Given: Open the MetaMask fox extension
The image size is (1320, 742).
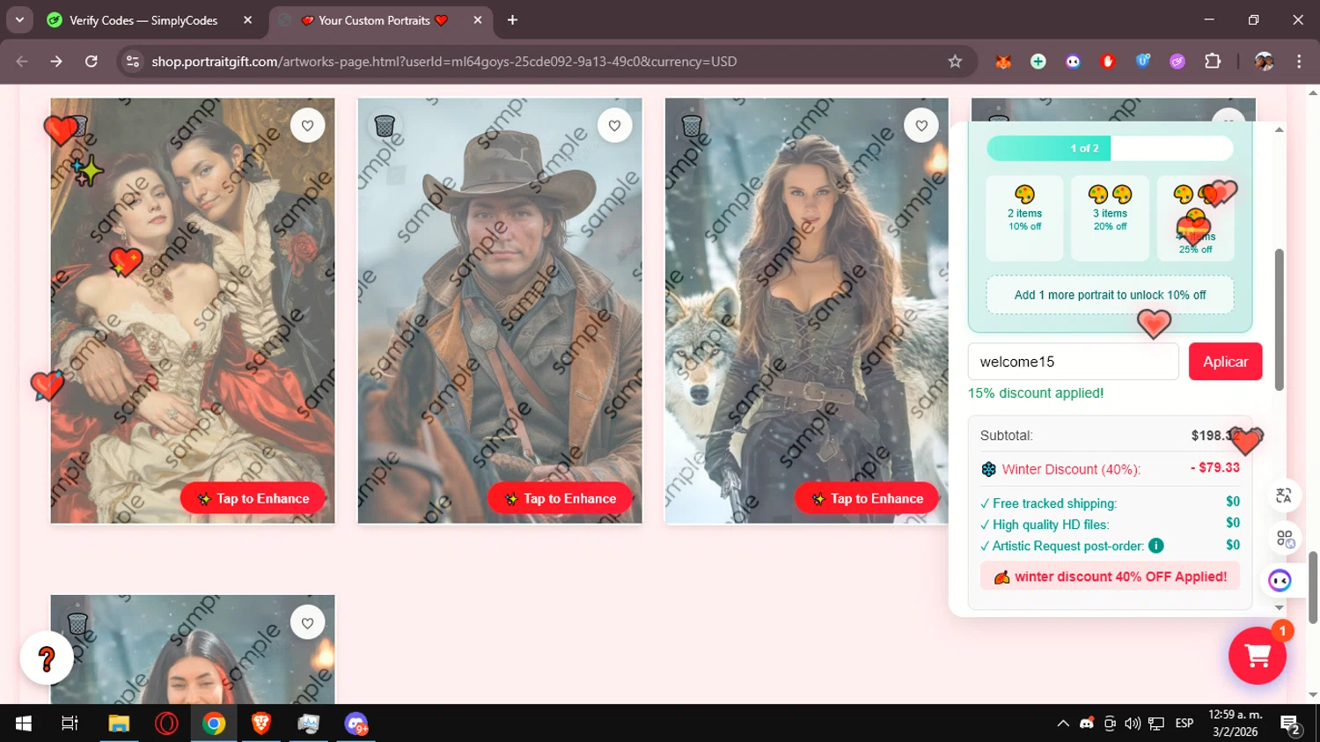Looking at the screenshot, I should (1003, 62).
